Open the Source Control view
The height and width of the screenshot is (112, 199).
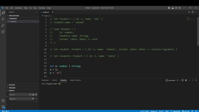[x=3, y=19]
